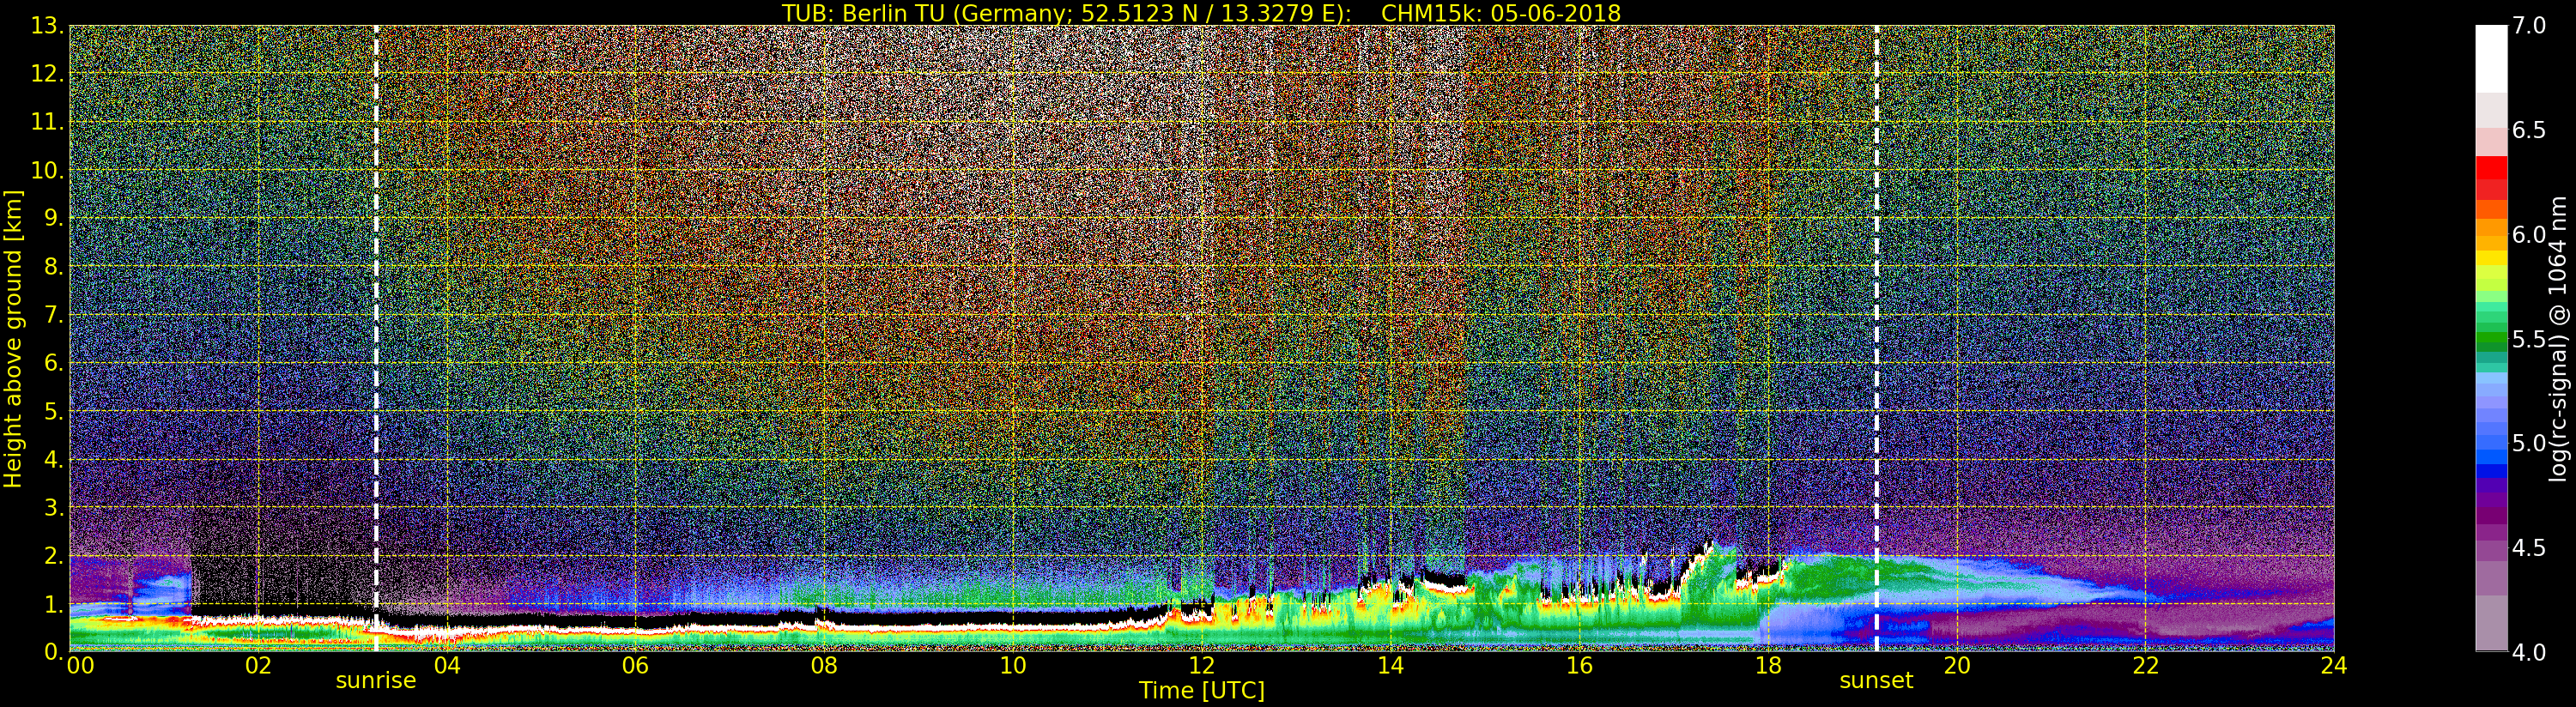
Task: Click the height axis tick '1.'
Action: [x=53, y=603]
